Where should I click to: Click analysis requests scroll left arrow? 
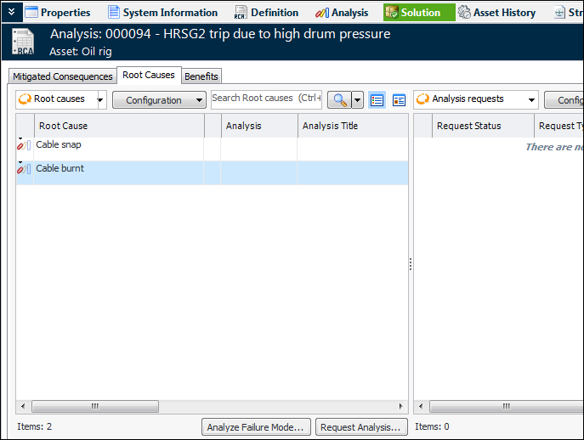(x=421, y=406)
